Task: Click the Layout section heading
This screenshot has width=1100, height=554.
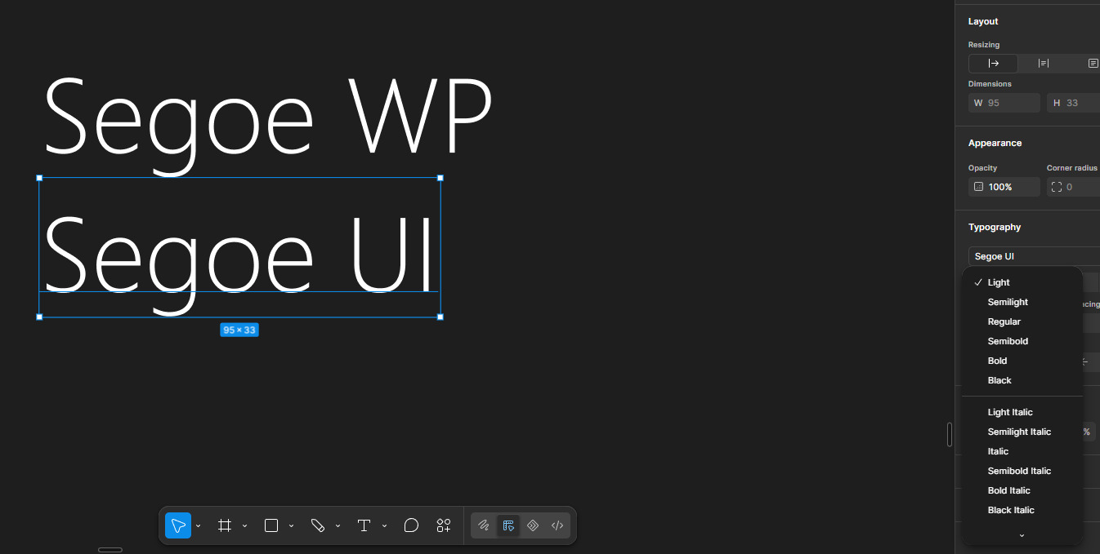Action: click(x=983, y=21)
